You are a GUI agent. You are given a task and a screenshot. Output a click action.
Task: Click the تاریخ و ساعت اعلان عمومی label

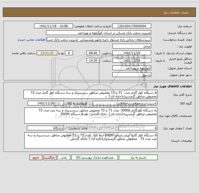pos(93,26)
